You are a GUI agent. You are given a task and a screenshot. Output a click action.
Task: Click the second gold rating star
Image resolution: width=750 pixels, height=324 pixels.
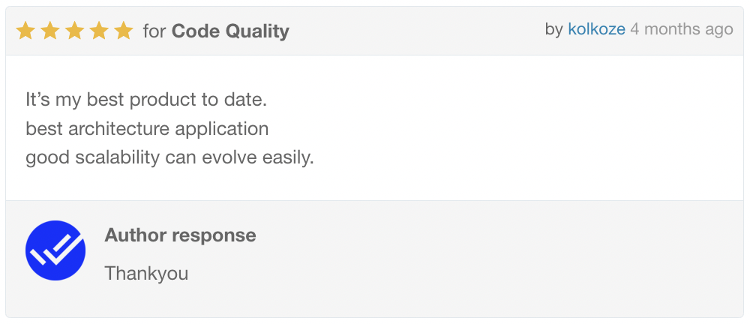tap(50, 31)
